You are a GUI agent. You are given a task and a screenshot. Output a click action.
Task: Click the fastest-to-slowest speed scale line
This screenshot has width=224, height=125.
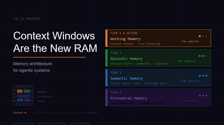point(56,113)
